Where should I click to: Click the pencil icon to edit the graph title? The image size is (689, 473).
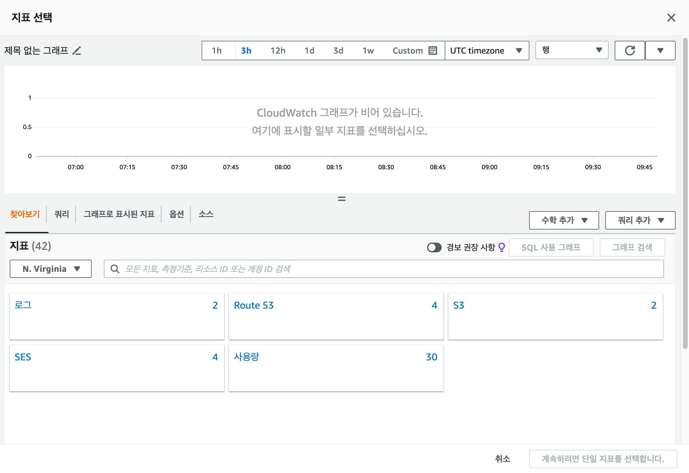coord(77,51)
